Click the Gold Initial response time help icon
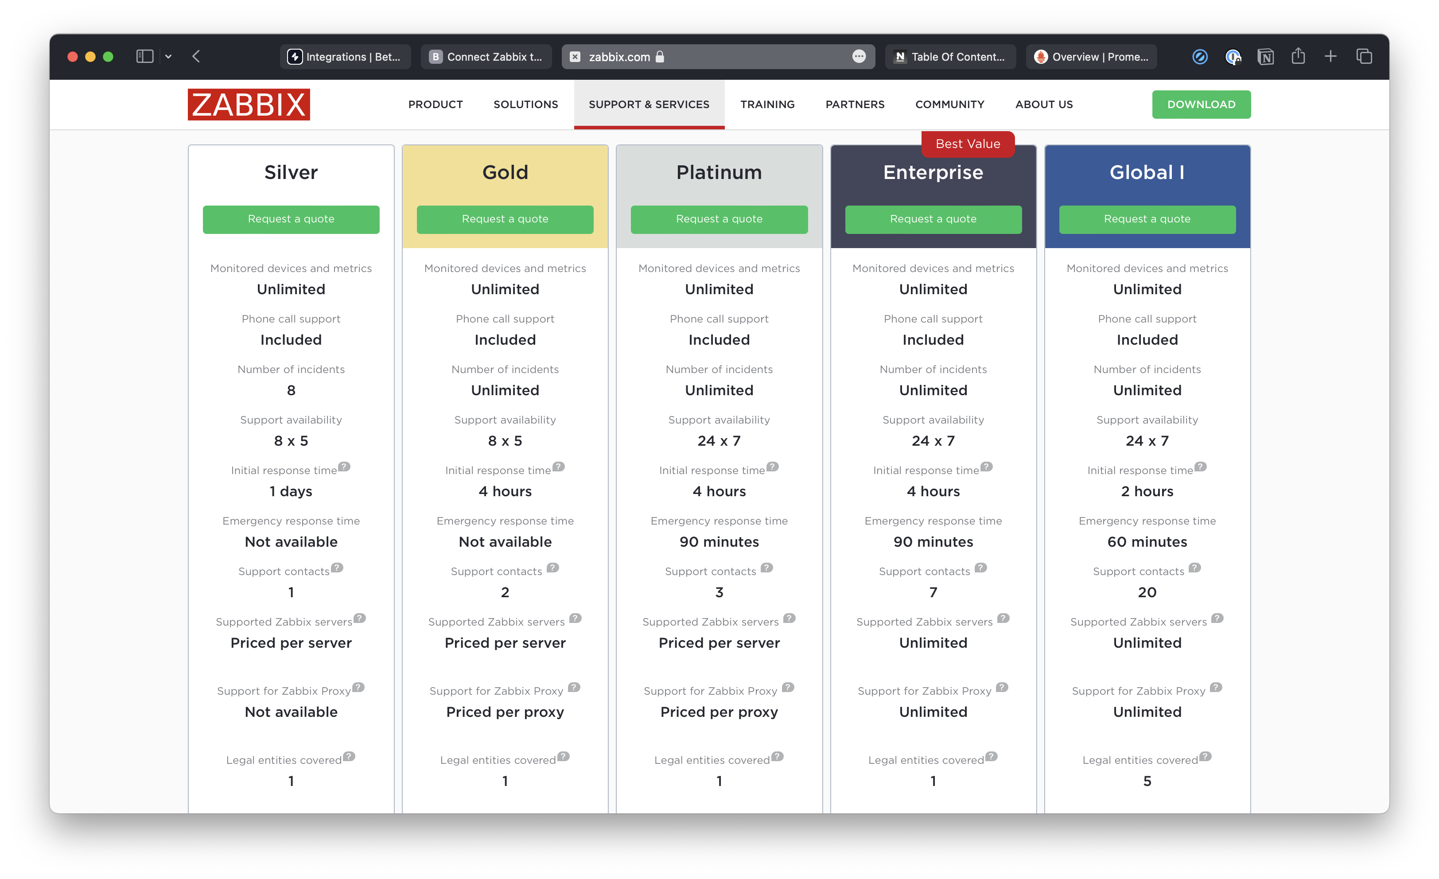 coord(559,466)
